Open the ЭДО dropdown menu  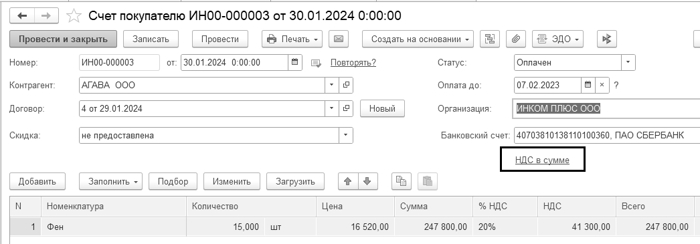click(x=557, y=39)
